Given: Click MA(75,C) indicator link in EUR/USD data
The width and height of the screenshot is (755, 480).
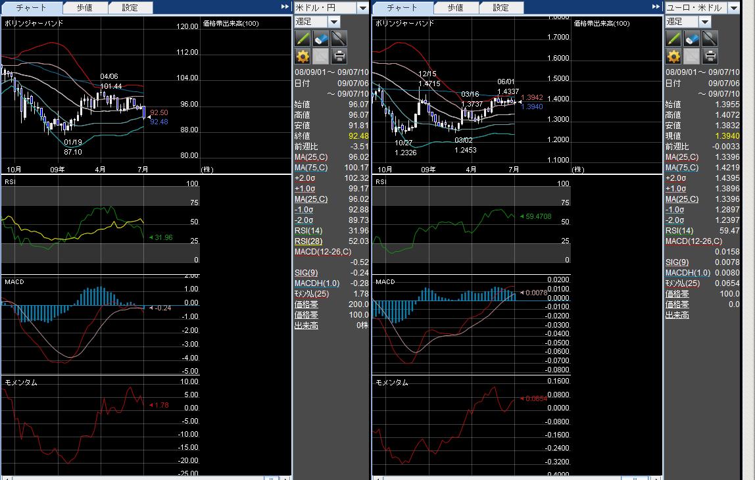Looking at the screenshot, I should point(681,168).
